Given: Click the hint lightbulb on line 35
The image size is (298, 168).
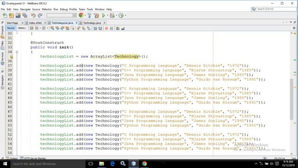Looking at the screenshot, I should [x=11, y=57].
